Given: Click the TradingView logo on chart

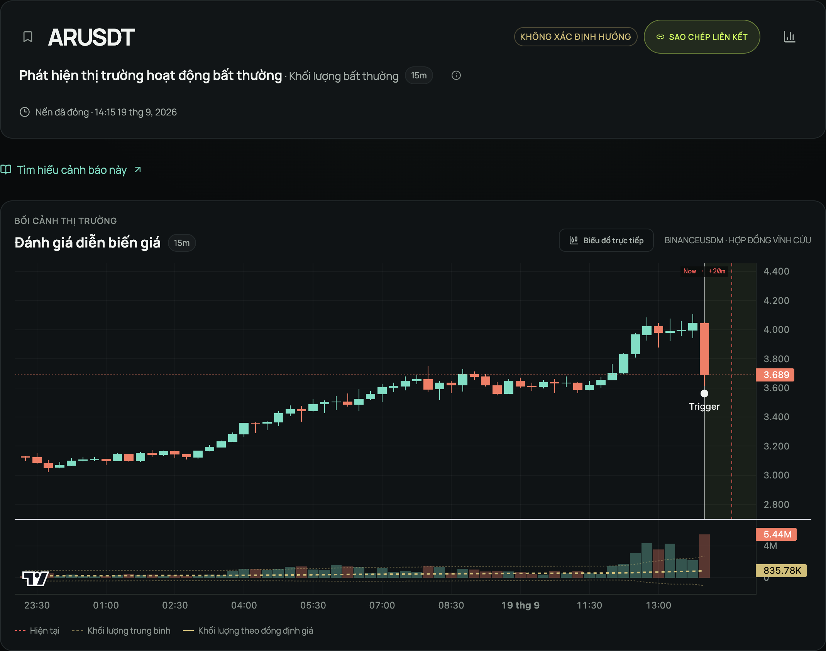Looking at the screenshot, I should pos(35,578).
